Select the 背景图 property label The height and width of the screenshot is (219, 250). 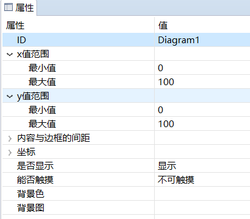click(x=30, y=208)
